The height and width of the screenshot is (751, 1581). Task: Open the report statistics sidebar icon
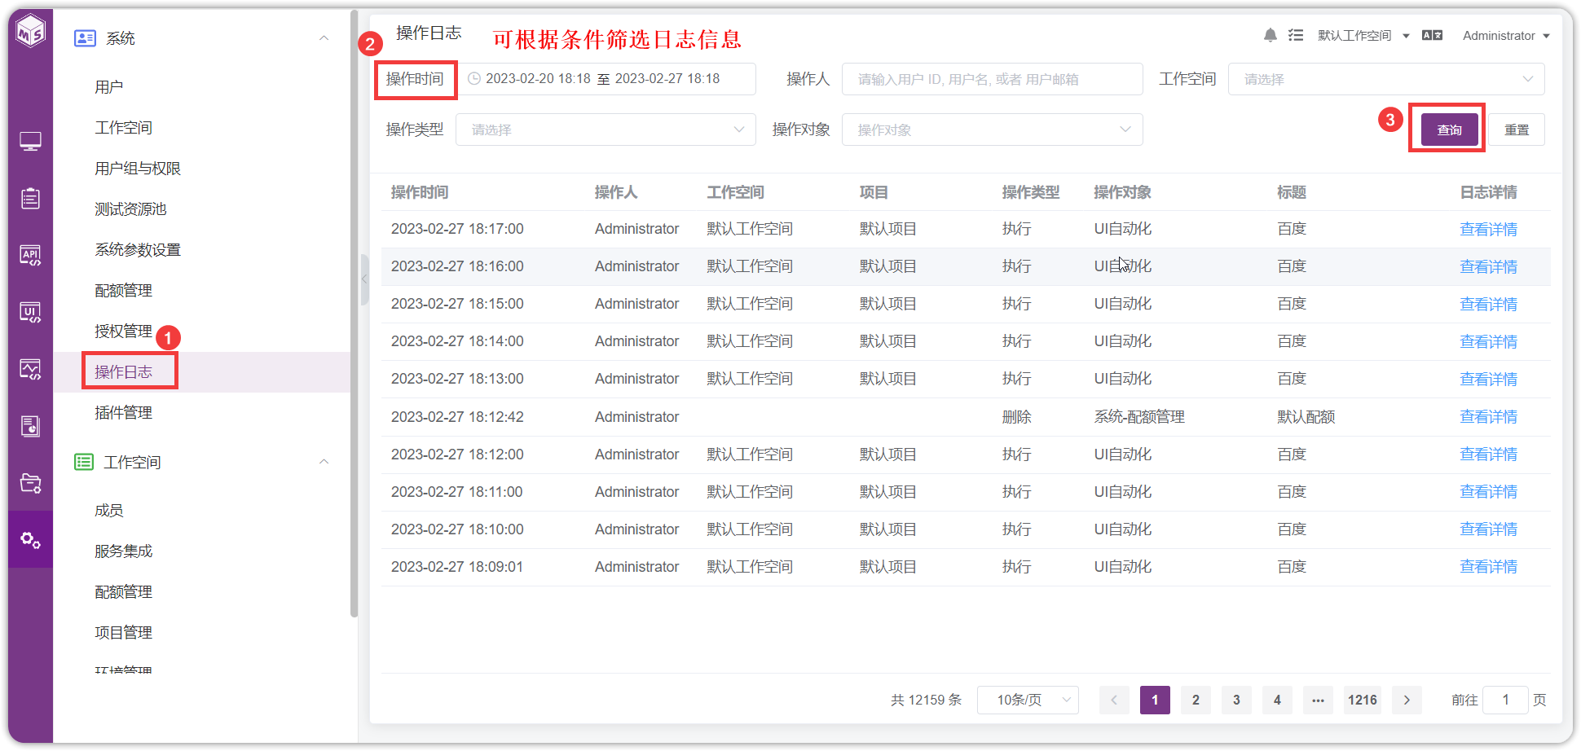coord(31,426)
